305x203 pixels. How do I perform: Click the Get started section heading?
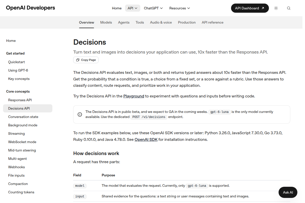click(15, 53)
